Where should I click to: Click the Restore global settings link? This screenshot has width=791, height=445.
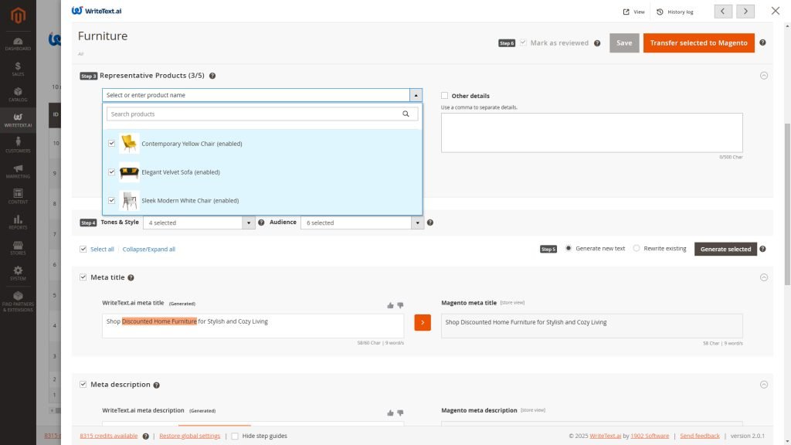click(189, 436)
